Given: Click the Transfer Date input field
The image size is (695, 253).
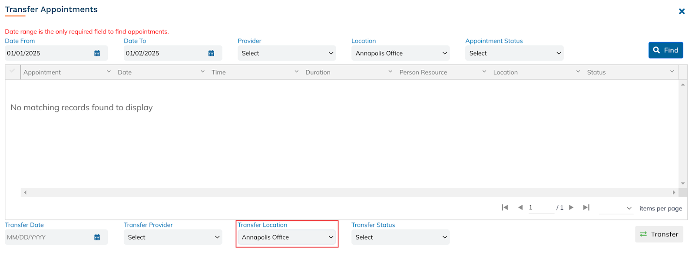Looking at the screenshot, I should click(48, 237).
